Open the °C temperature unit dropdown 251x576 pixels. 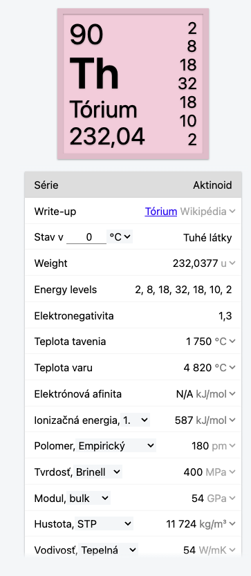pyautogui.click(x=120, y=237)
